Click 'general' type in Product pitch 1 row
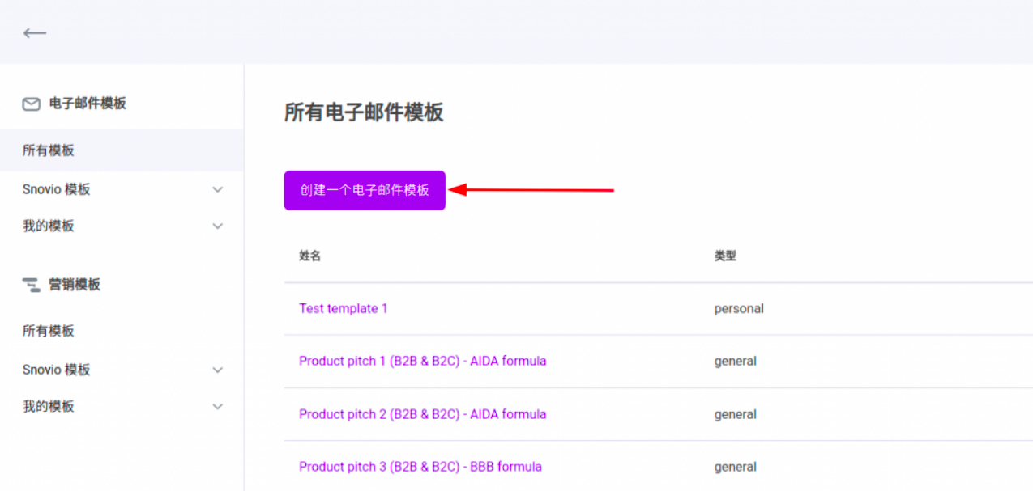Viewport: 1033px width, 491px height. point(736,361)
